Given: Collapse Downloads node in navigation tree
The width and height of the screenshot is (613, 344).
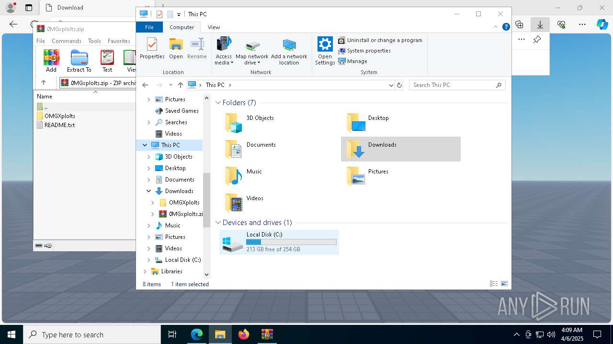Looking at the screenshot, I should 149,191.
